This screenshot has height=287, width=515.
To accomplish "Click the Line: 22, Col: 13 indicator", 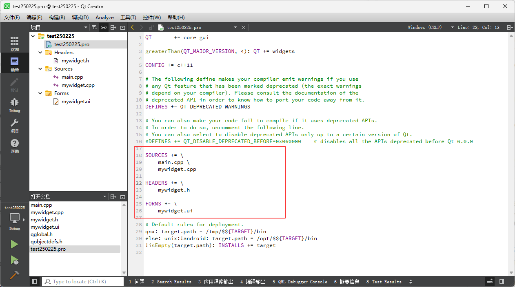I will click(x=478, y=27).
